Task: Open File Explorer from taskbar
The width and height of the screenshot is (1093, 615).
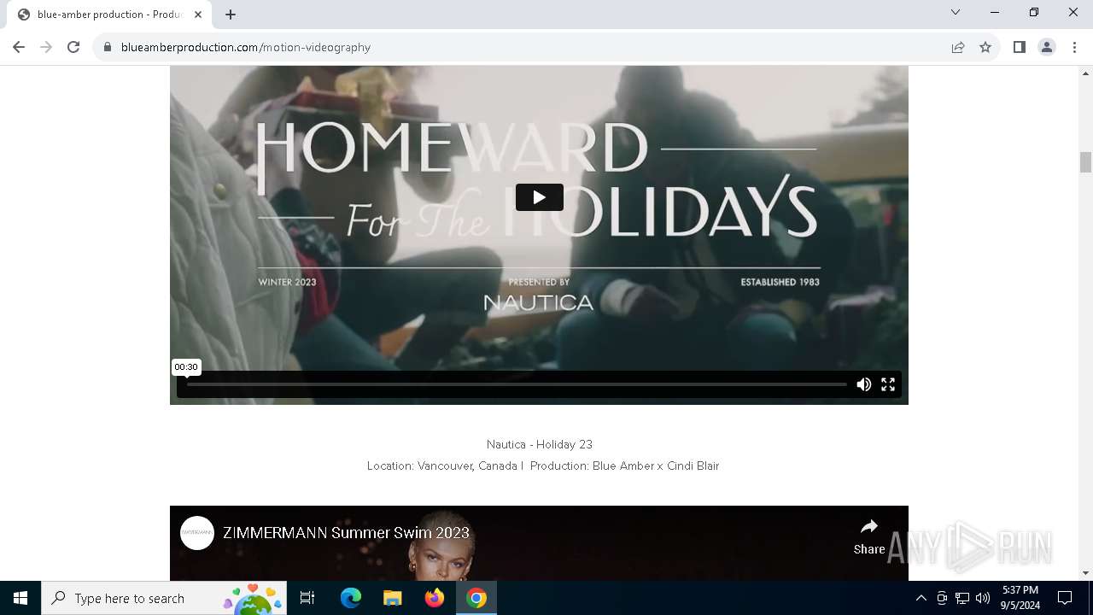Action: tap(392, 598)
